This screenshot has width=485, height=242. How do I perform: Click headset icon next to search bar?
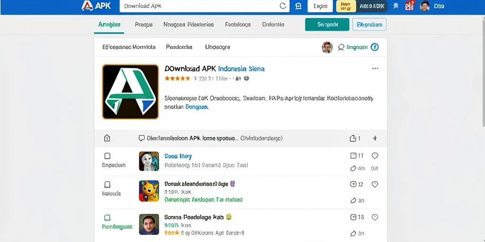[298, 6]
